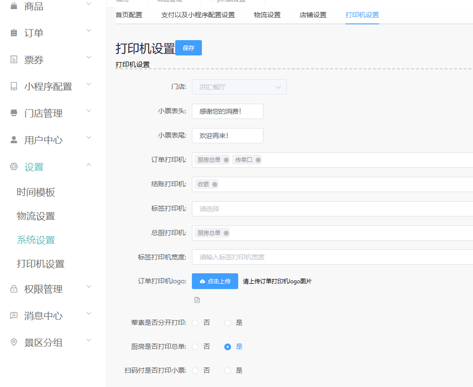The image size is (473, 387).
Task: Click the 商品 box icon in sidebar
Action: pyautogui.click(x=13, y=7)
